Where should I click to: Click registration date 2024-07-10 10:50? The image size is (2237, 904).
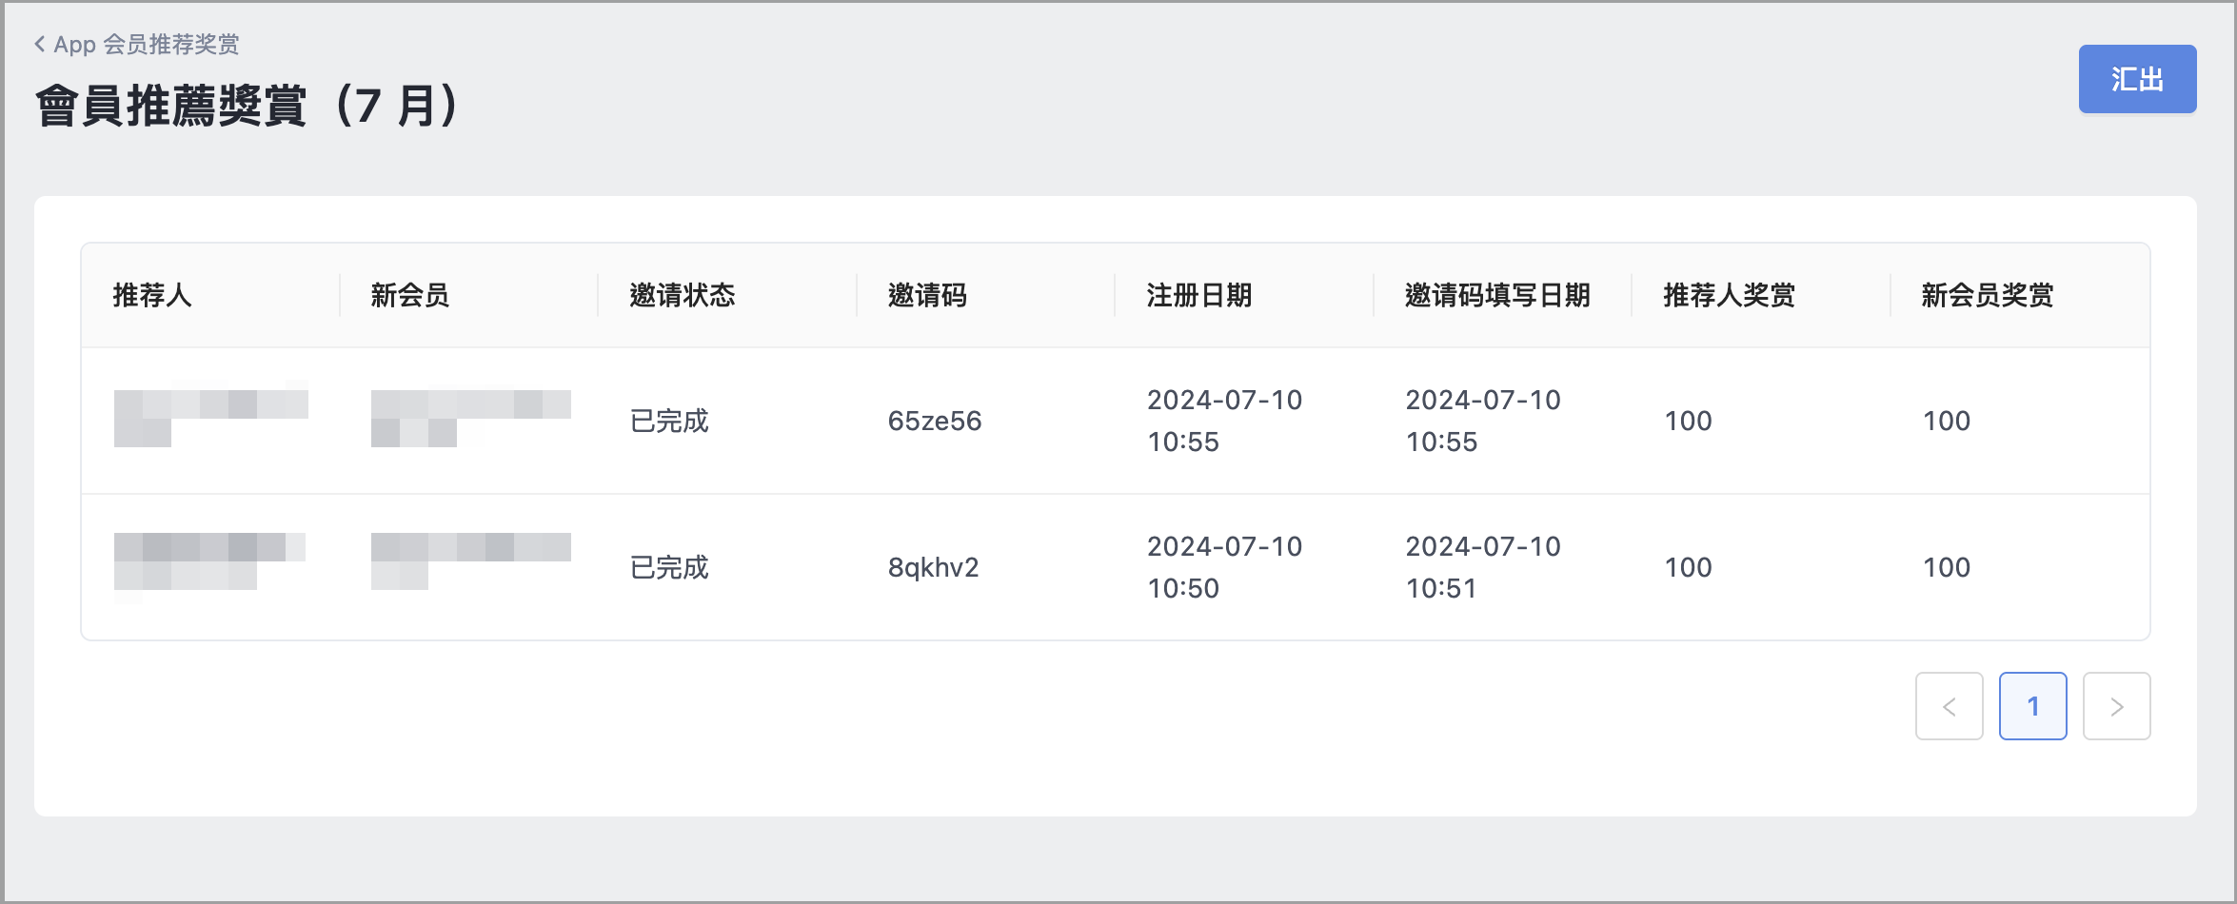click(x=1224, y=567)
